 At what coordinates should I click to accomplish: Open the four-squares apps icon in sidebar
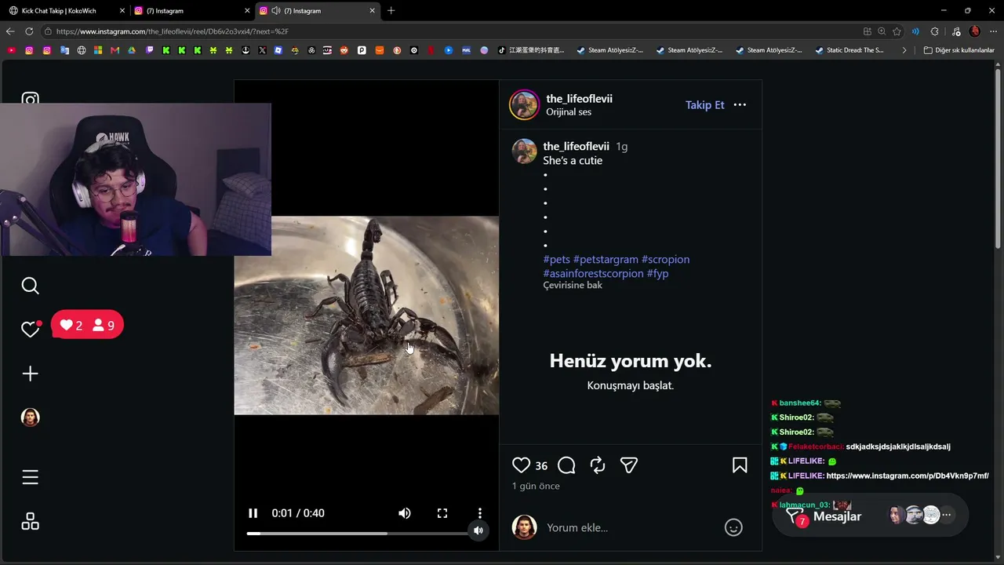[30, 522]
